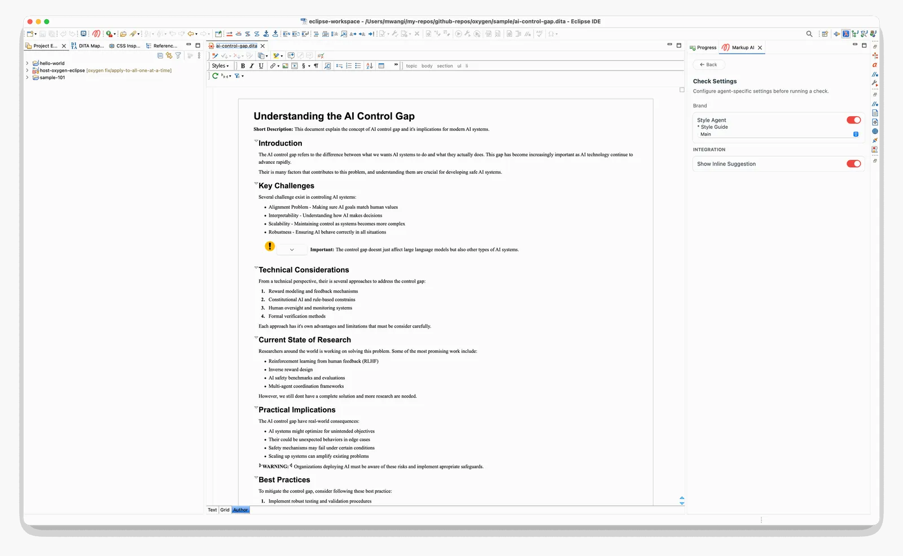Click the document title Understanding the AI Control Gap
This screenshot has width=903, height=556.
[x=334, y=116]
